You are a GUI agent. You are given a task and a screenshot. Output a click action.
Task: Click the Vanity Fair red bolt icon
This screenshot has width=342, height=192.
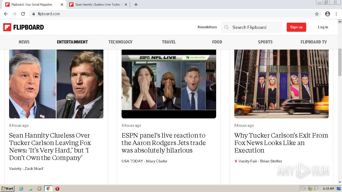coord(236,161)
